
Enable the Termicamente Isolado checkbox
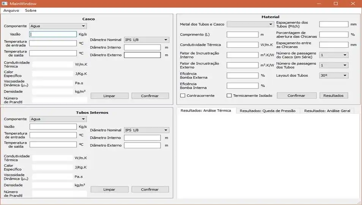coord(229,95)
